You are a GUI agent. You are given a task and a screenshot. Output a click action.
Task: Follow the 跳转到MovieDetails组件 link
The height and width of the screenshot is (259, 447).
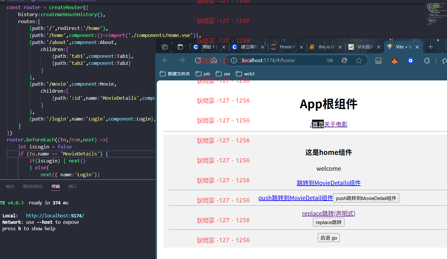click(x=329, y=183)
